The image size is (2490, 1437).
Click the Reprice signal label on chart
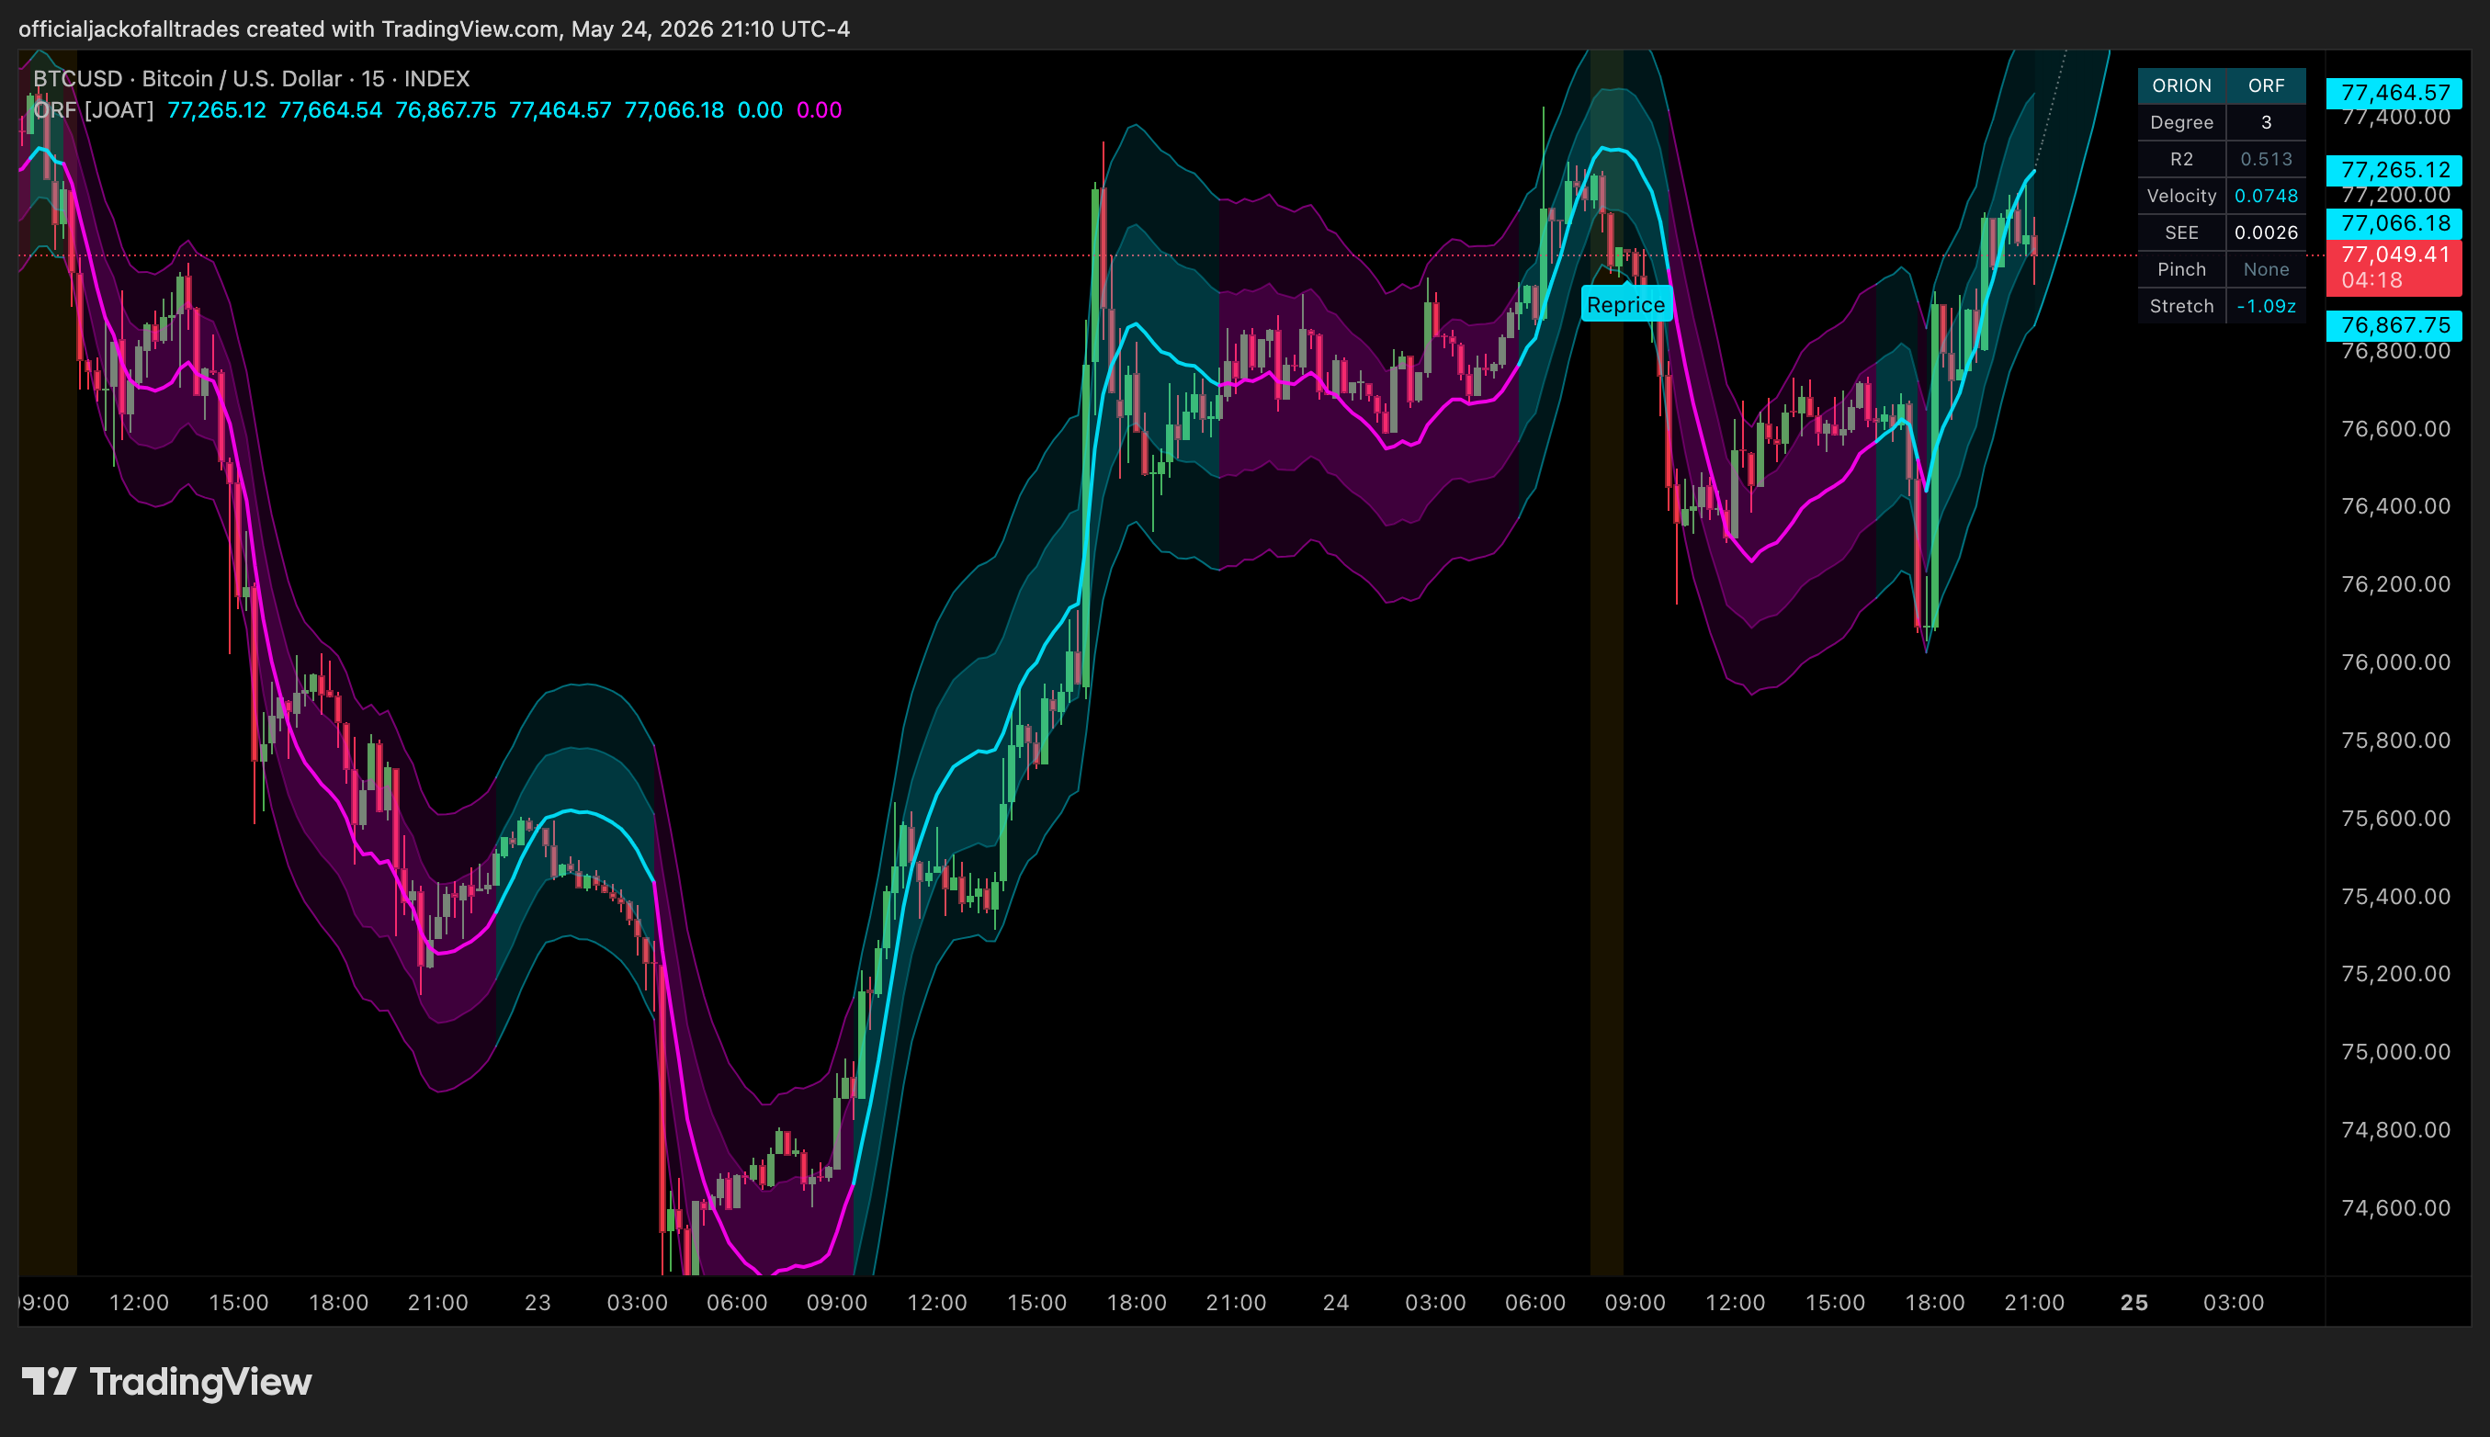click(1625, 304)
